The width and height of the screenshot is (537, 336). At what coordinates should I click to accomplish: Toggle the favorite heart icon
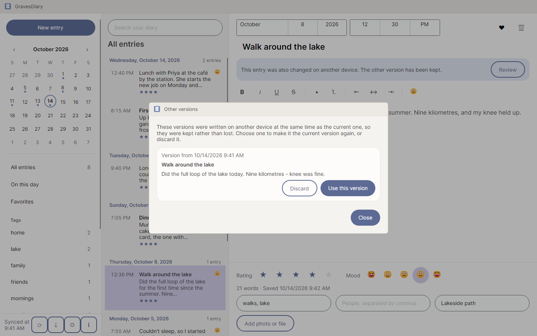pyautogui.click(x=502, y=28)
